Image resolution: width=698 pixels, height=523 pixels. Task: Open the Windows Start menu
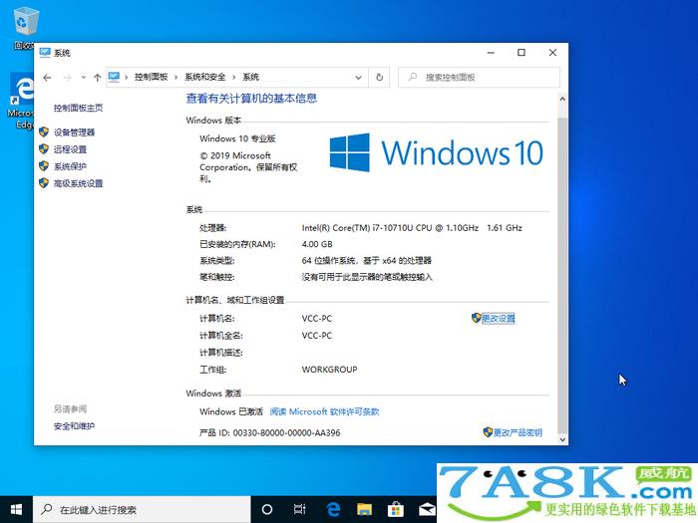click(17, 510)
